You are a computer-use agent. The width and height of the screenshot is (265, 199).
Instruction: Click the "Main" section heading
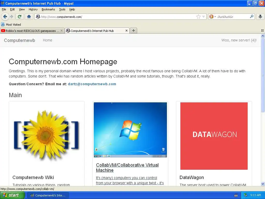tap(15, 95)
